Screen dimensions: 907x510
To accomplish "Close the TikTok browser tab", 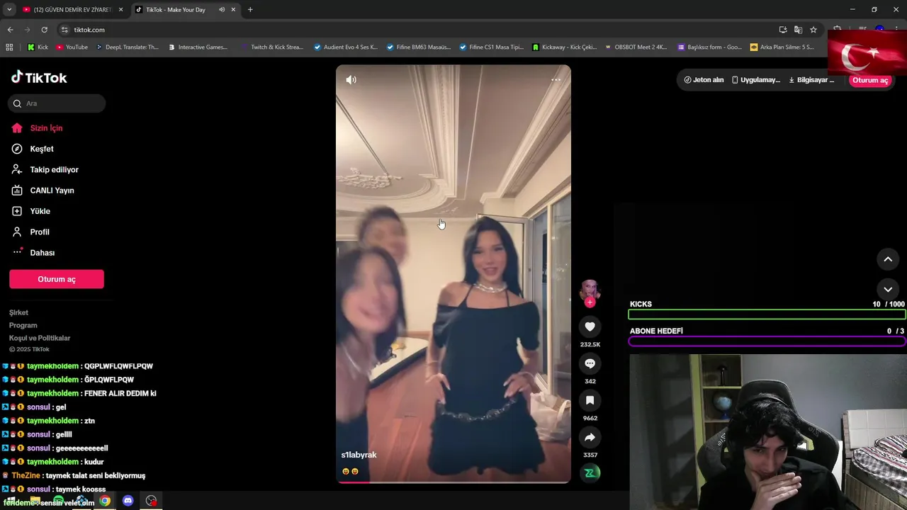I will (x=233, y=10).
